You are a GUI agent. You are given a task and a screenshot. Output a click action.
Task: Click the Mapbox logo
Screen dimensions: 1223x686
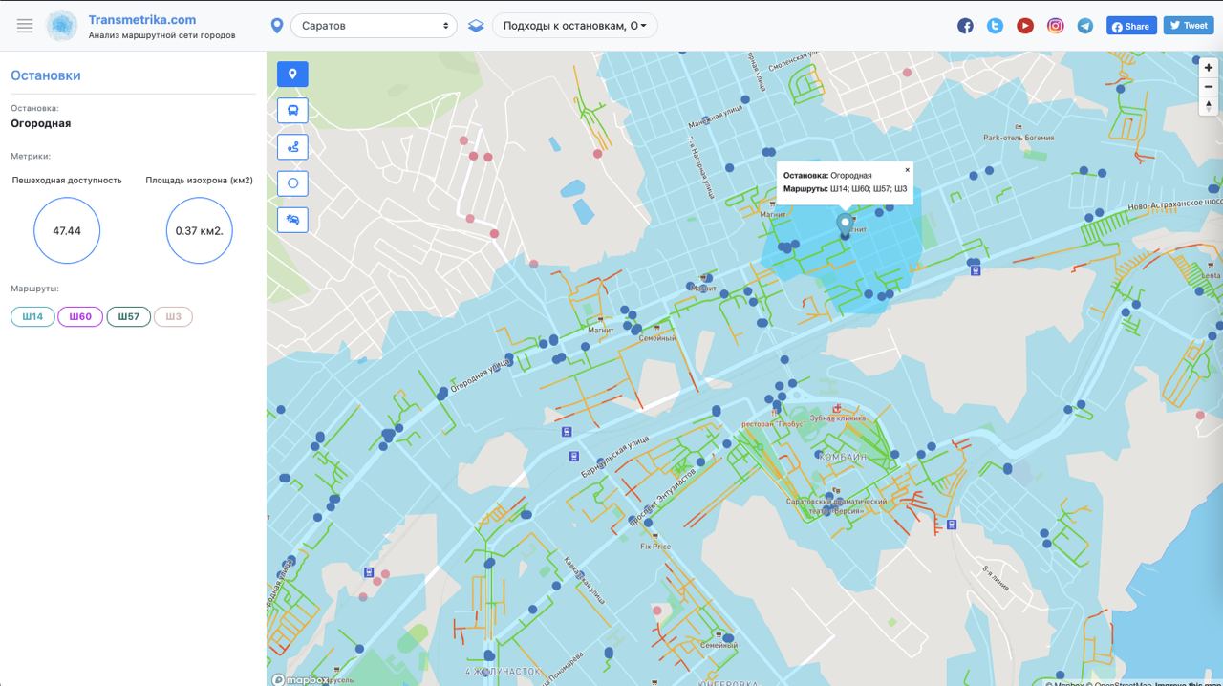(301, 679)
